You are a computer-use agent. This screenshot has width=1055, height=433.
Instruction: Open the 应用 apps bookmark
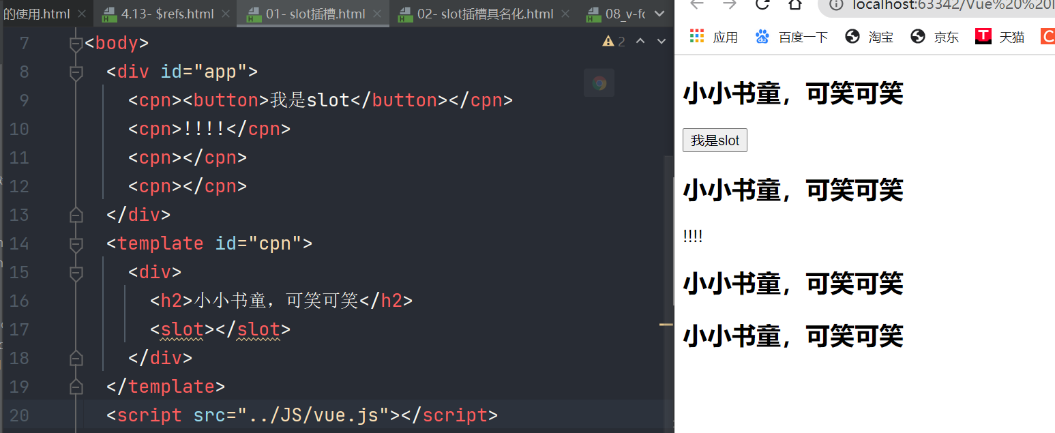point(713,37)
